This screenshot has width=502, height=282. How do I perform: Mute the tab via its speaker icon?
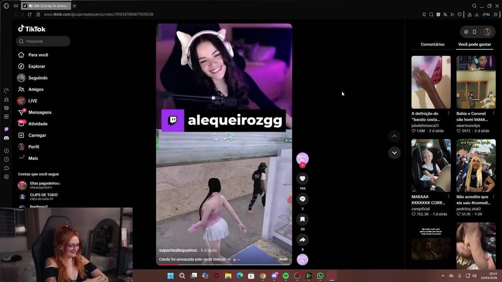point(31,6)
